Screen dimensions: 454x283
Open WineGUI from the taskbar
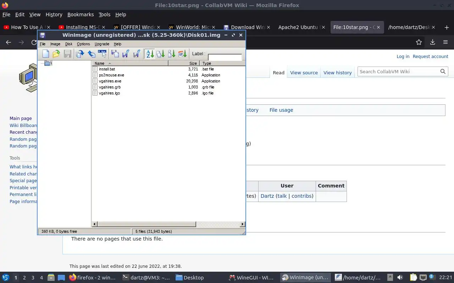point(251,278)
